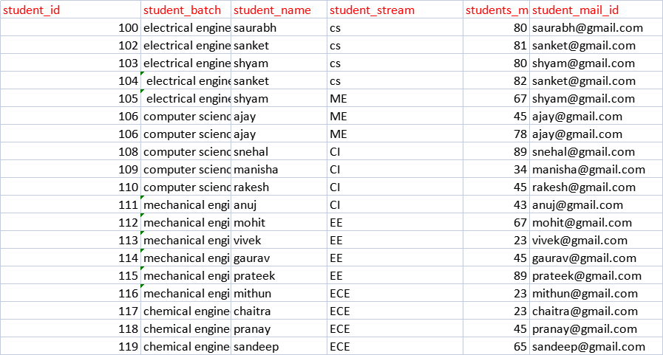Click marks cell 82
Screen dimensions: 663x355
point(496,80)
